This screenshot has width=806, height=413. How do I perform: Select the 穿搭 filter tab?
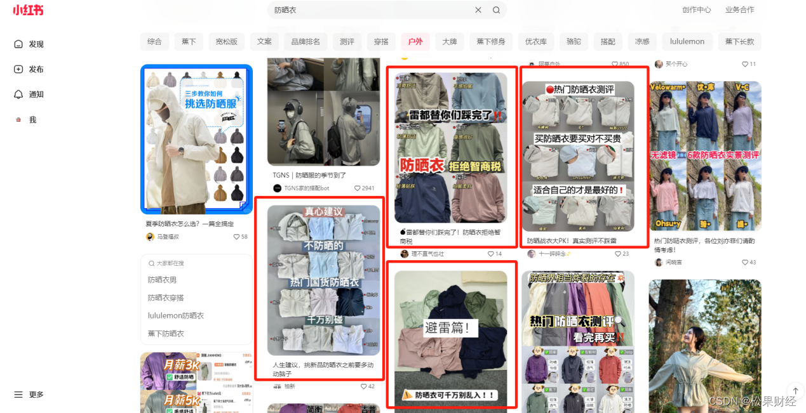coord(381,42)
